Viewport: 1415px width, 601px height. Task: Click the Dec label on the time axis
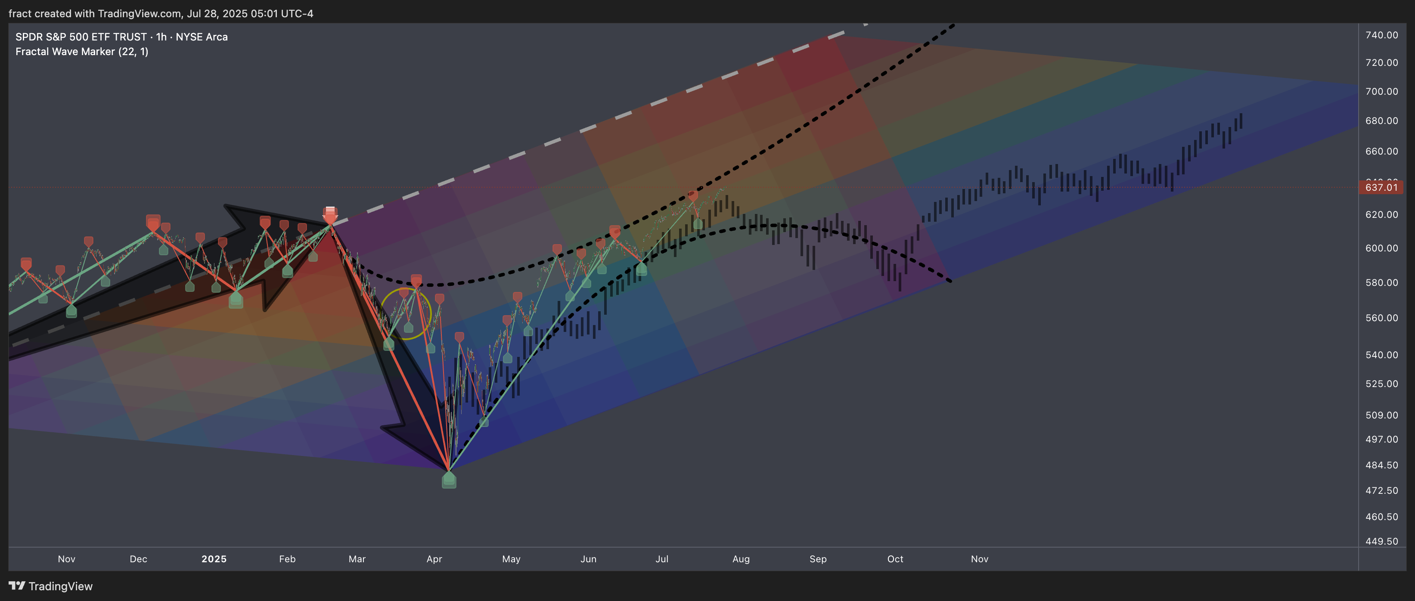pyautogui.click(x=138, y=559)
